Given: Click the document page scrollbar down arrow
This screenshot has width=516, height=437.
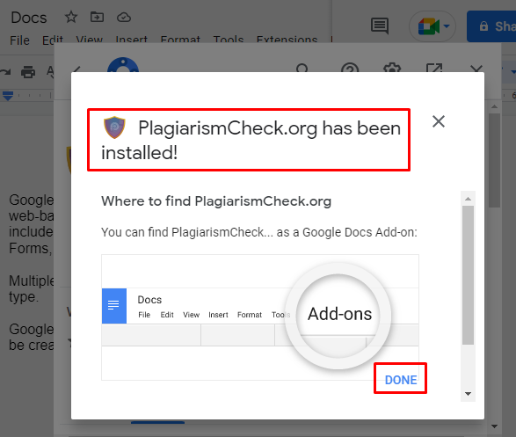Looking at the screenshot, I should pyautogui.click(x=494, y=426).
